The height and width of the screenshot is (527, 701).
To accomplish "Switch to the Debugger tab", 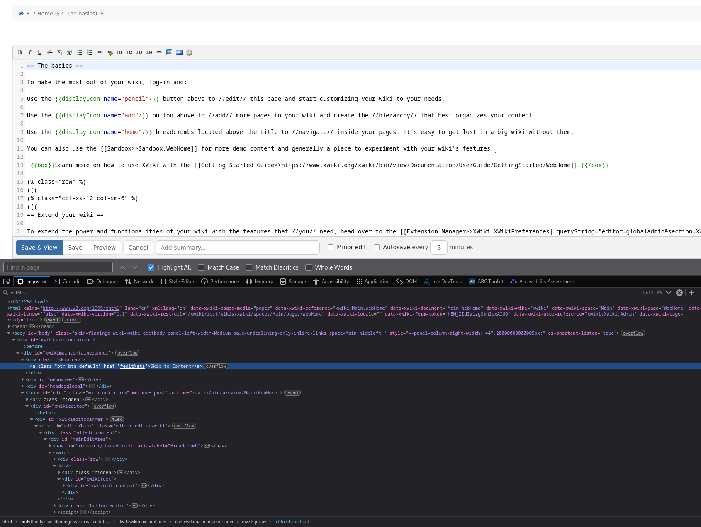I will [x=103, y=282].
